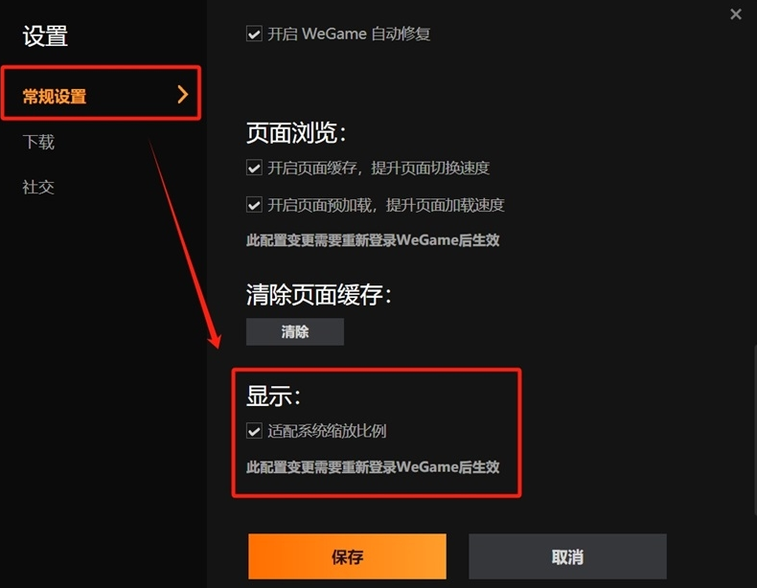Click the 提升页面切换速度 label text
Screen dimensions: 757x588
(x=430, y=168)
